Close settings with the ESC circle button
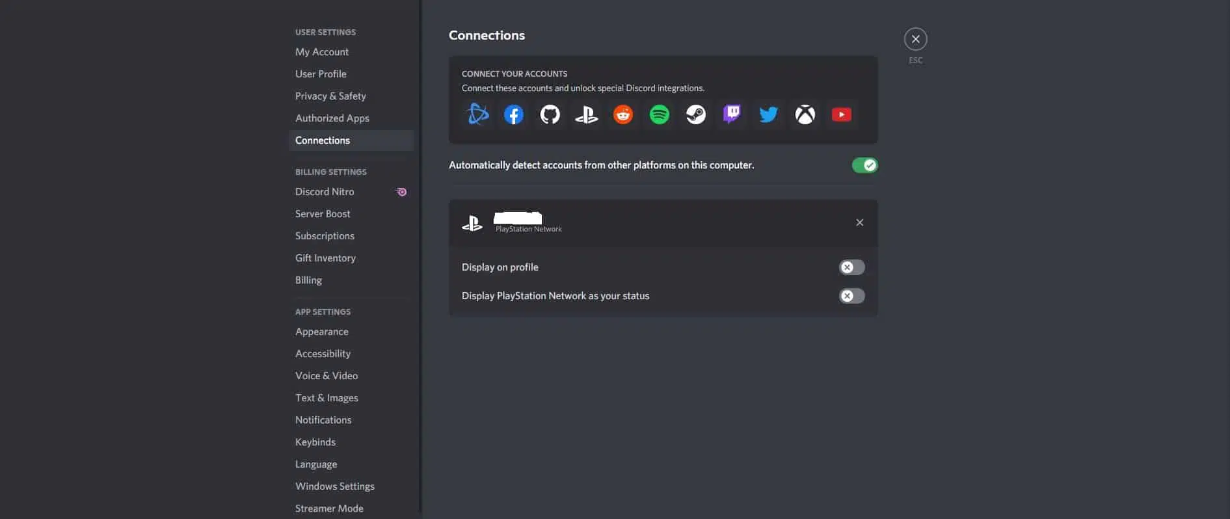The height and width of the screenshot is (519, 1230). pyautogui.click(x=916, y=39)
